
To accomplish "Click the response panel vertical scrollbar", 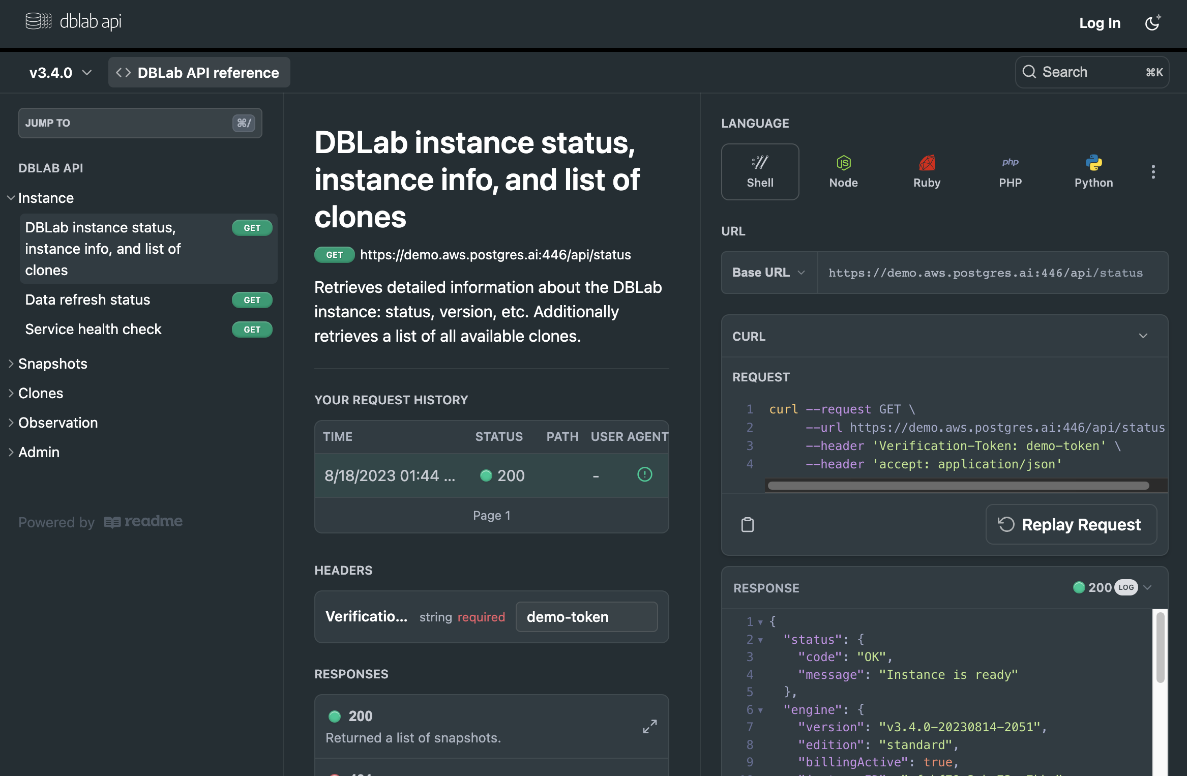I will click(1160, 647).
